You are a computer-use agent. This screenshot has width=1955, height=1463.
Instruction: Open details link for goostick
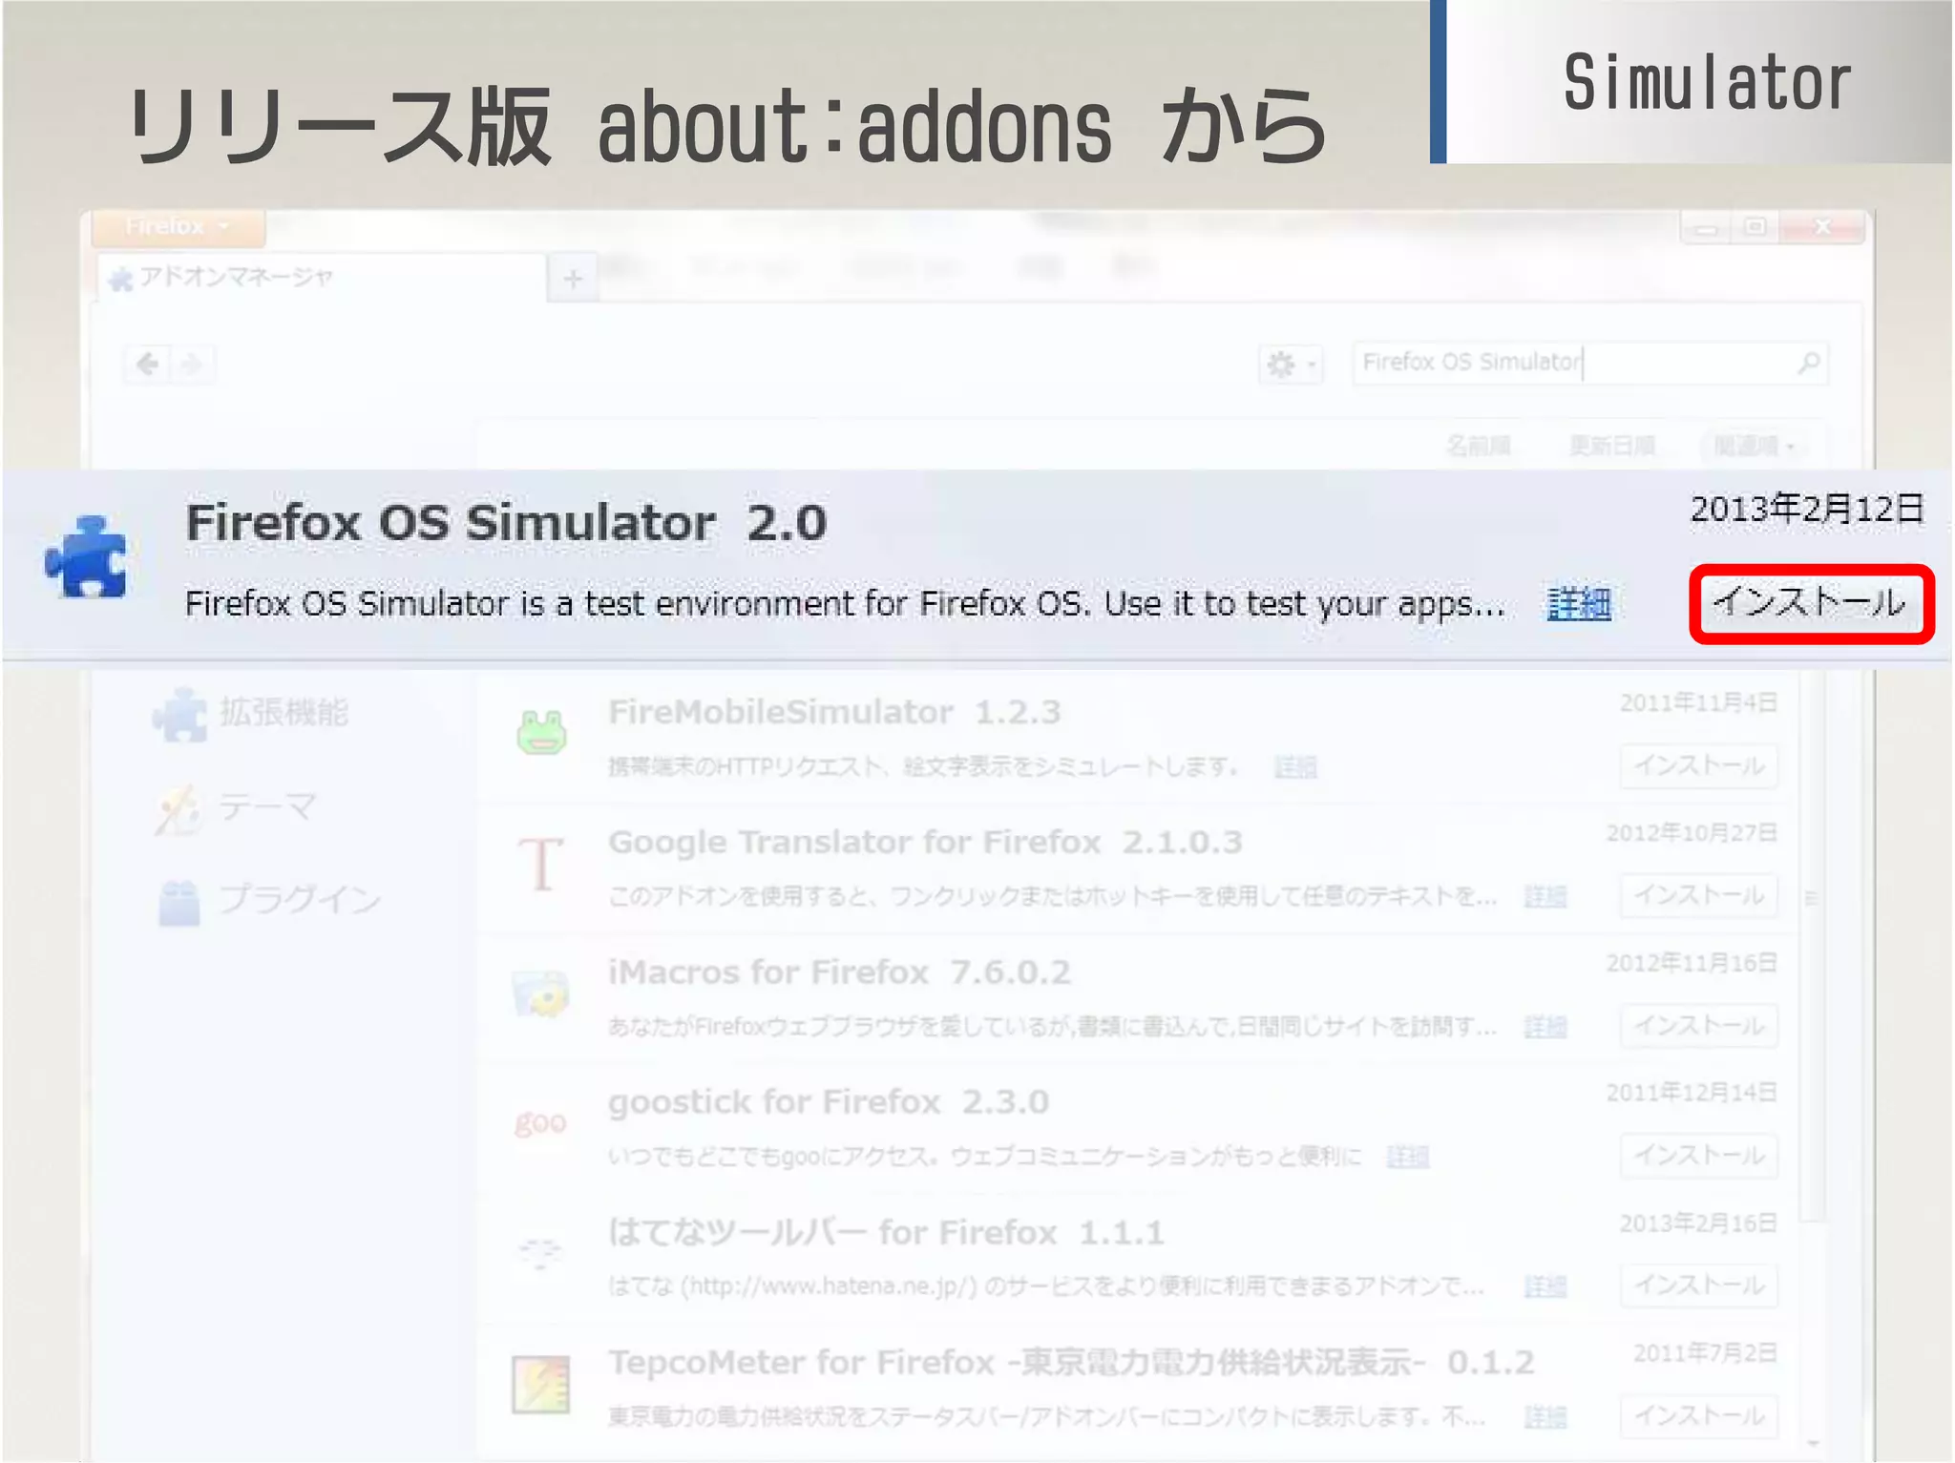coord(1408,1157)
